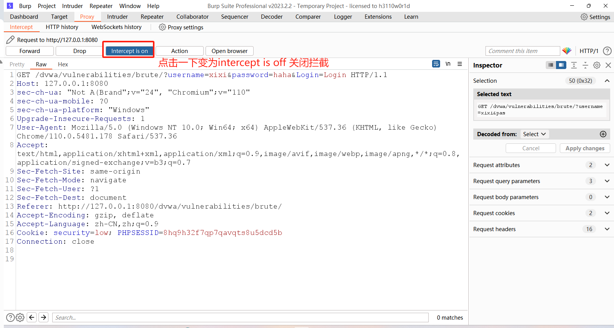
Task: Open the Burp menu
Action: pos(25,6)
